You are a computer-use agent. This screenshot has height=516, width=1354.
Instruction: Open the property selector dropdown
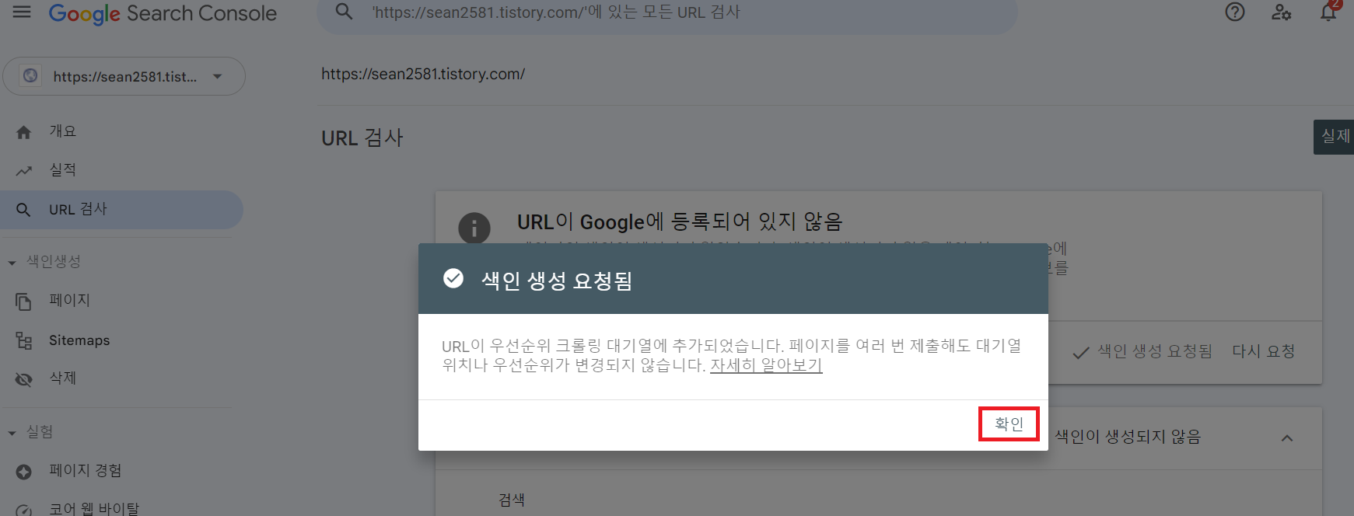[124, 76]
